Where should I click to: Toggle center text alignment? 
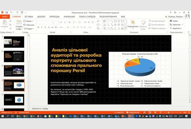pos(78,27)
